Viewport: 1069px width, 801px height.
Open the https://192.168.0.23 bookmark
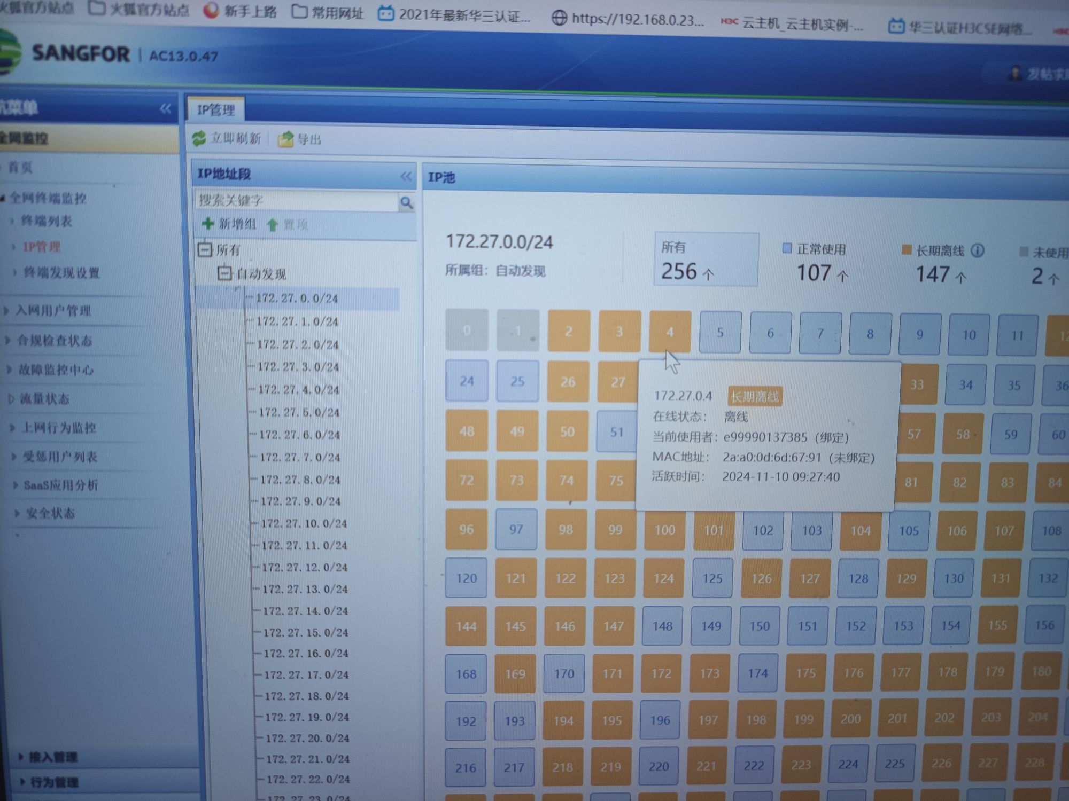(628, 19)
